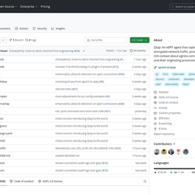
Task: Open the Actions tab
Action: pos(22,29)
